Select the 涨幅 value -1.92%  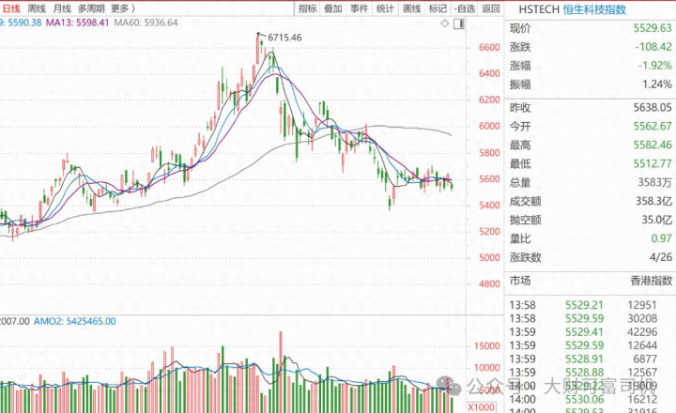tap(655, 66)
